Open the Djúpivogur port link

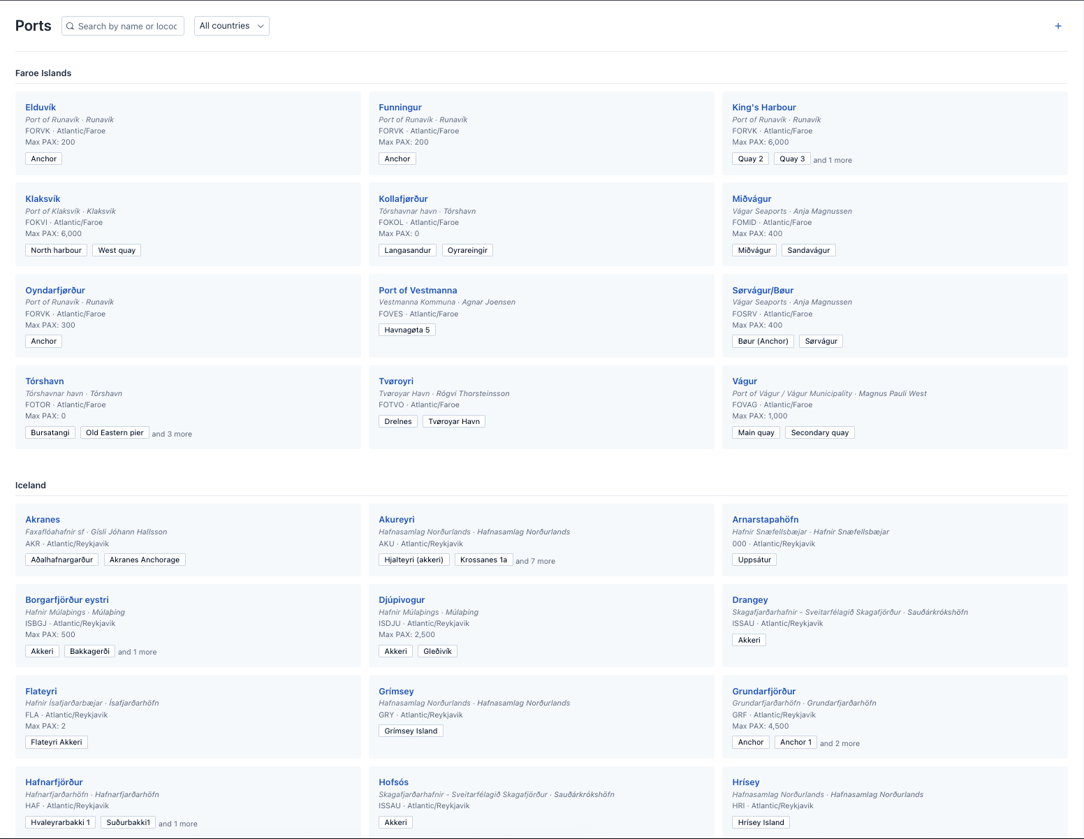402,600
